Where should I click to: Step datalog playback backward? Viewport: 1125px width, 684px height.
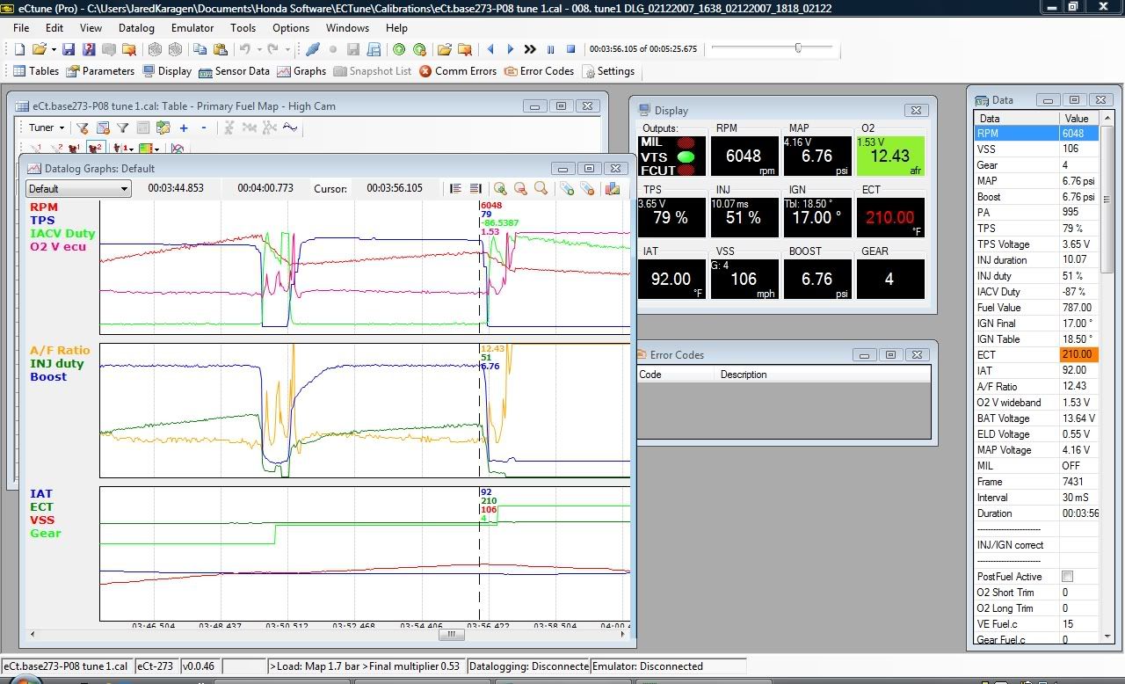490,49
